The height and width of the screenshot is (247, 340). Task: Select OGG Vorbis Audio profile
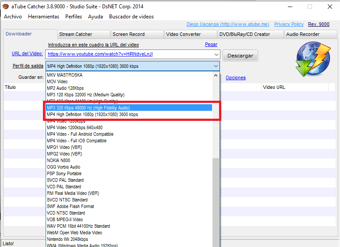129,167
